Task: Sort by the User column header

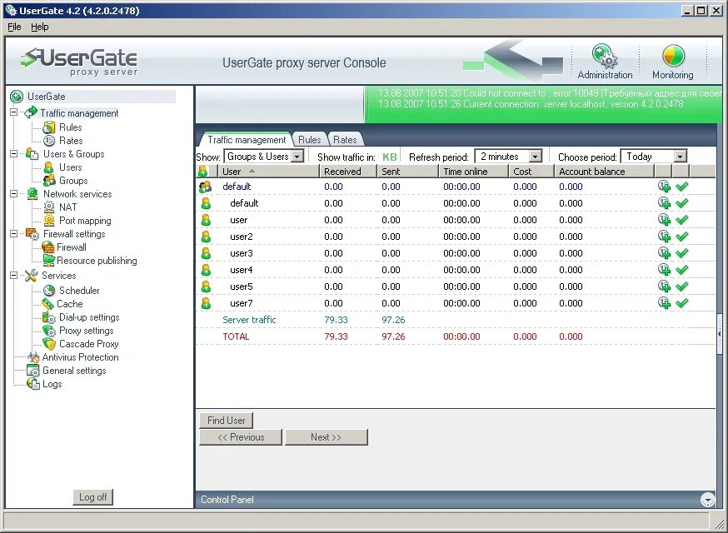Action: [268, 172]
